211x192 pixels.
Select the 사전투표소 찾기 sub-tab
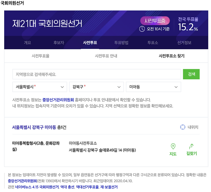(172, 56)
